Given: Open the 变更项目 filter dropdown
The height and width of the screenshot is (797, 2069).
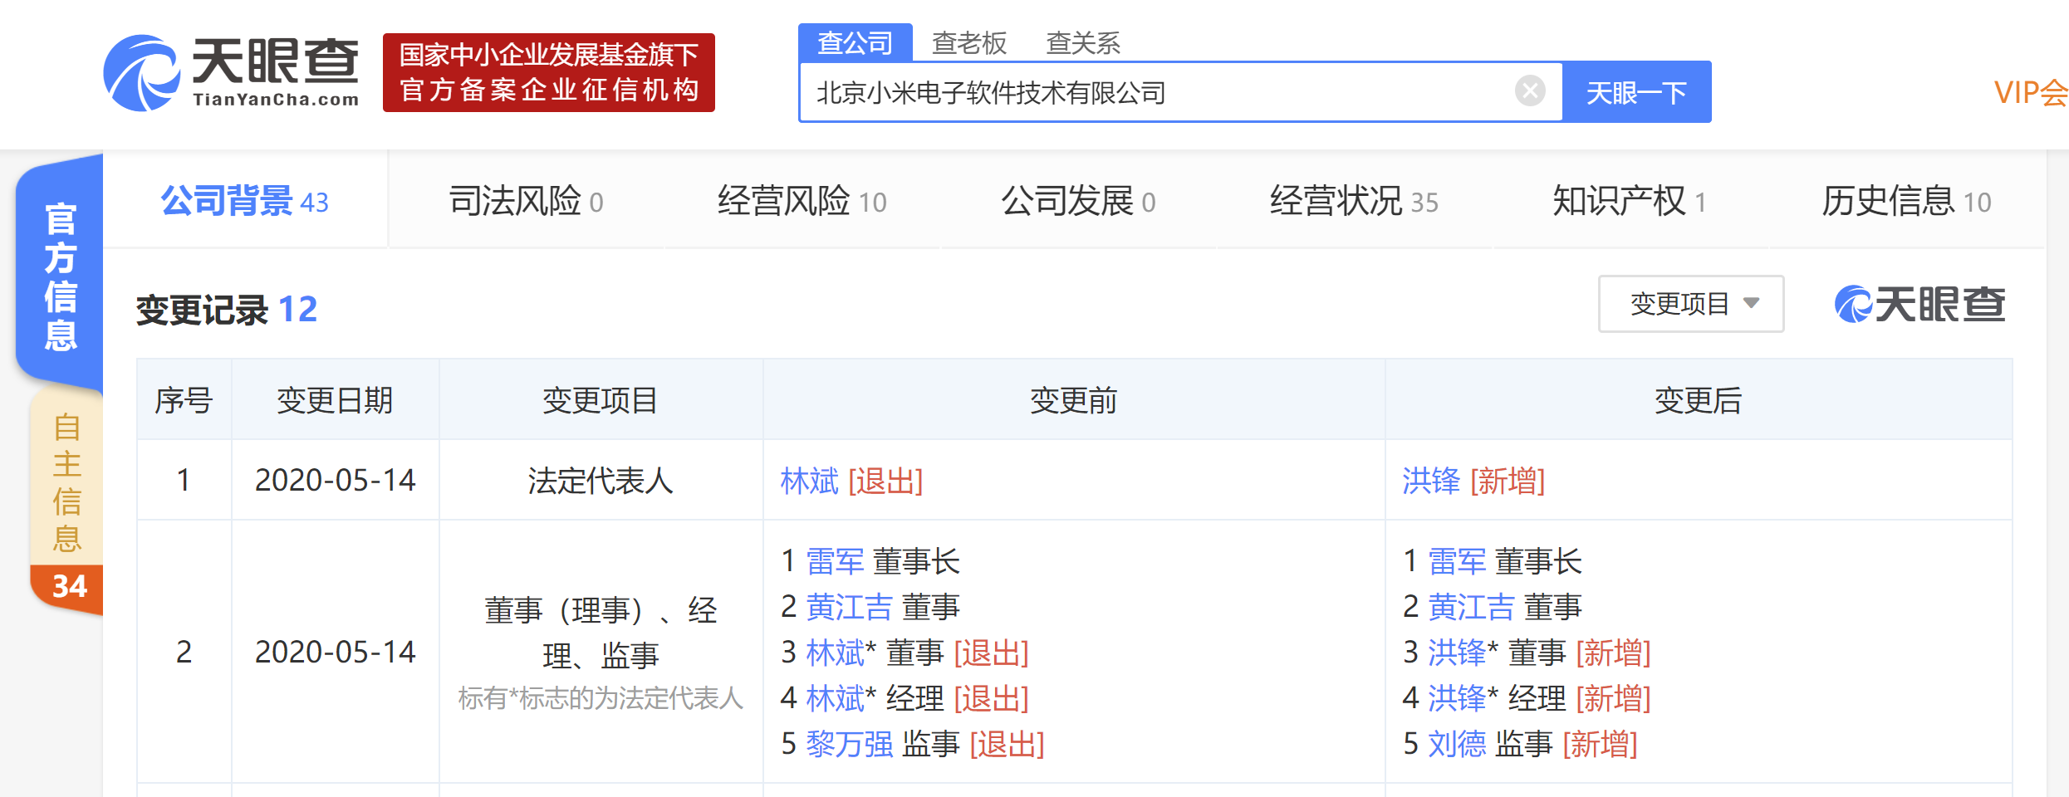Looking at the screenshot, I should coord(1691,304).
